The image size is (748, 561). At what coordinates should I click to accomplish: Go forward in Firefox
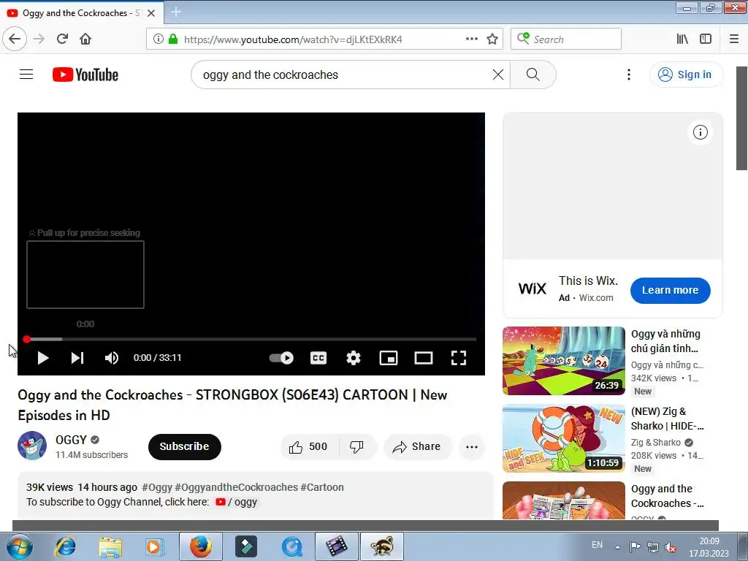[39, 39]
